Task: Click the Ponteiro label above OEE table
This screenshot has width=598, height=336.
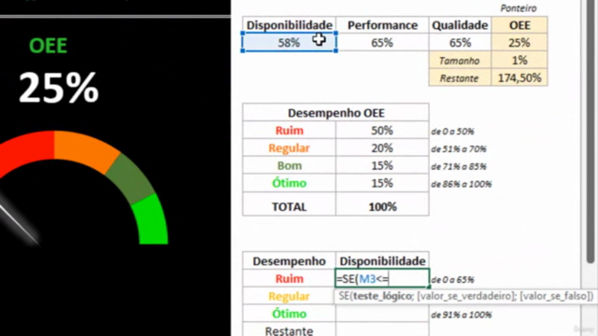Action: click(x=519, y=8)
